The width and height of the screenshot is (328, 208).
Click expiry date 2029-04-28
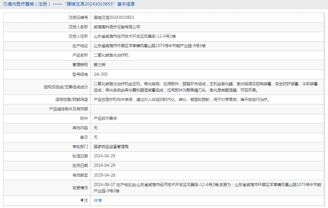(x=104, y=175)
